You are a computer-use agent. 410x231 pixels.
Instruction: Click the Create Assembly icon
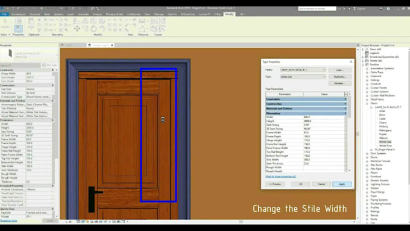(154, 21)
